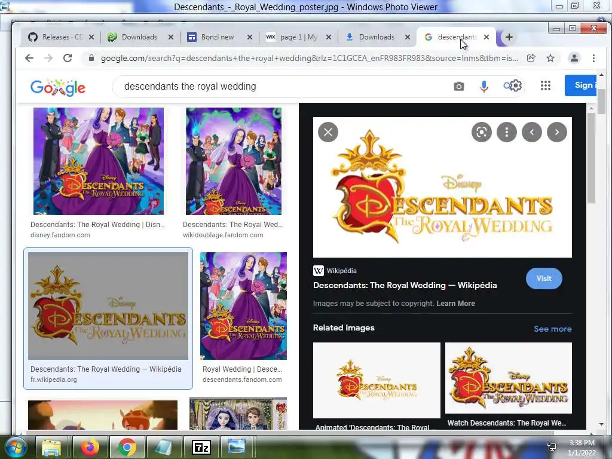The height and width of the screenshot is (459, 612).
Task: Click disney.fandom.com source link
Action: click(60, 235)
